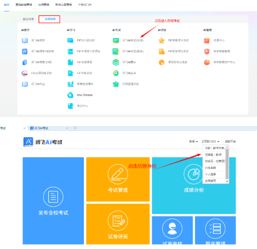Open the Aha Chinese app icon
257x249 pixels.
[70, 95]
